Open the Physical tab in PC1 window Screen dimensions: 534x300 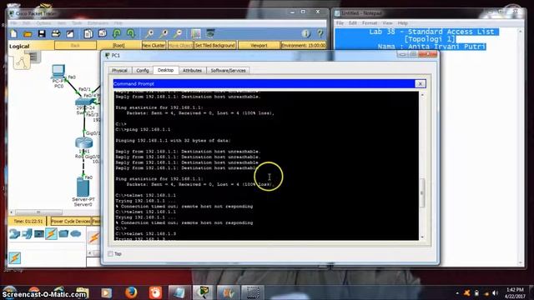[x=119, y=70]
